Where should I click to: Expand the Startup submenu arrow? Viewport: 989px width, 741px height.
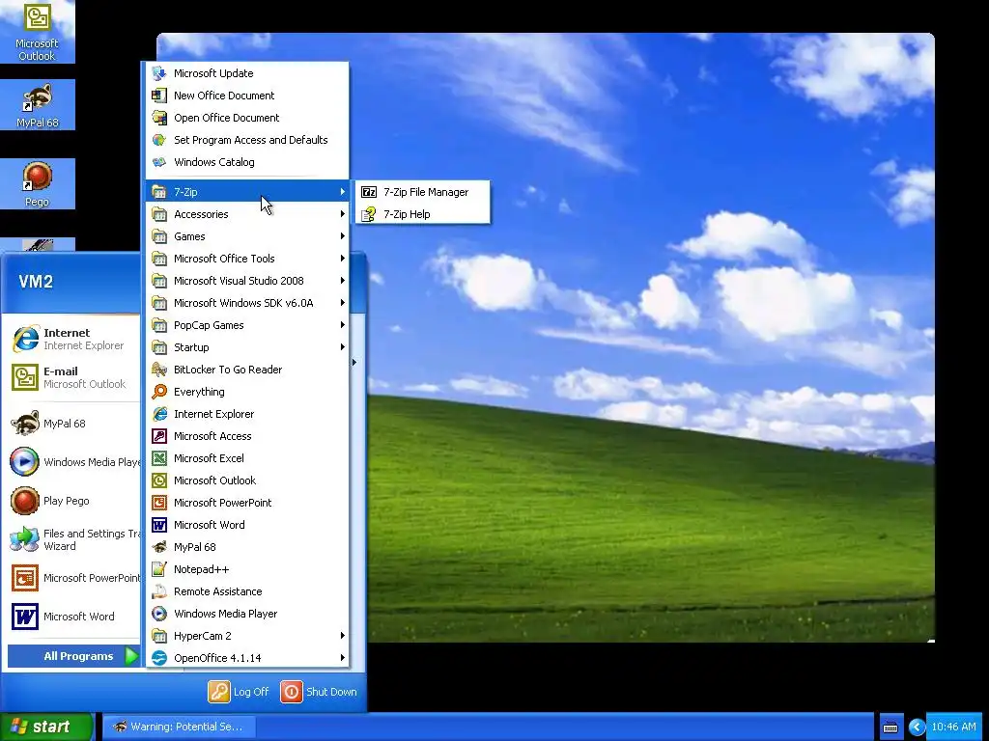tap(343, 347)
